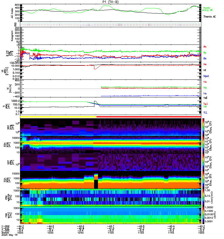Click the nT color bar beside the FBK magnetic panel
The height and width of the screenshot is (239, 224).
click(203, 215)
